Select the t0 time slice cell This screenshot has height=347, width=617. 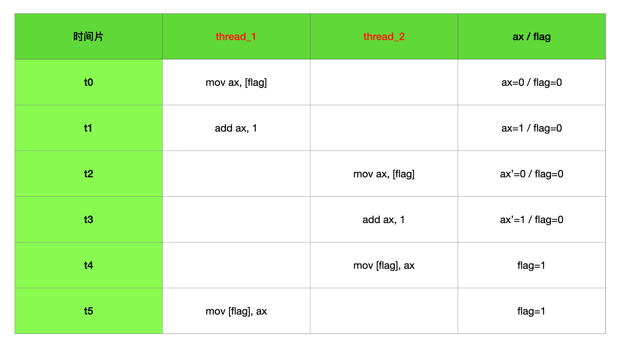point(88,82)
